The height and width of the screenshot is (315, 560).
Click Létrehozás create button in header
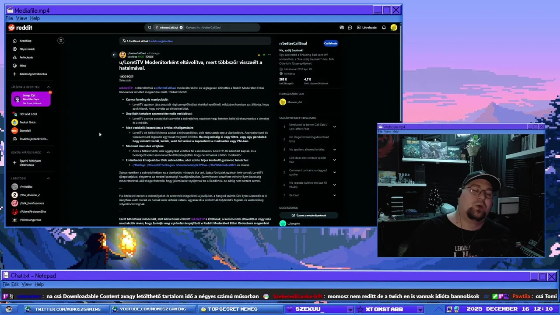click(x=367, y=28)
